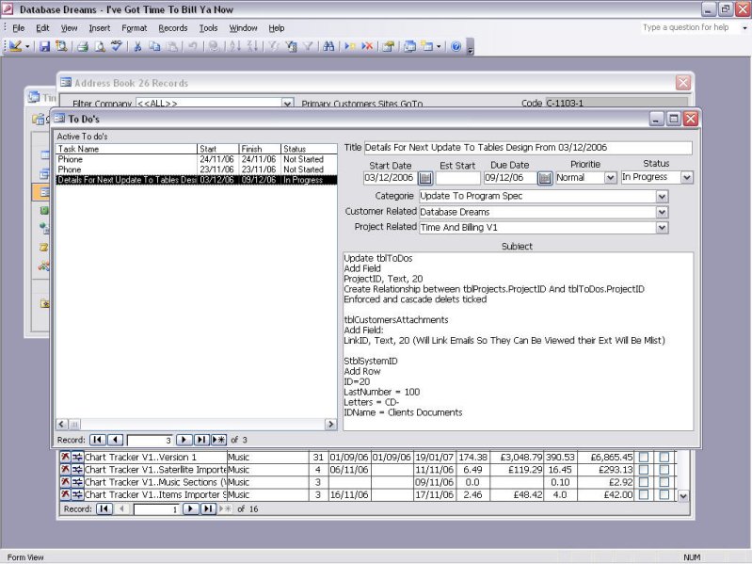
Task: Click the Print icon in the toolbar
Action: 83,46
